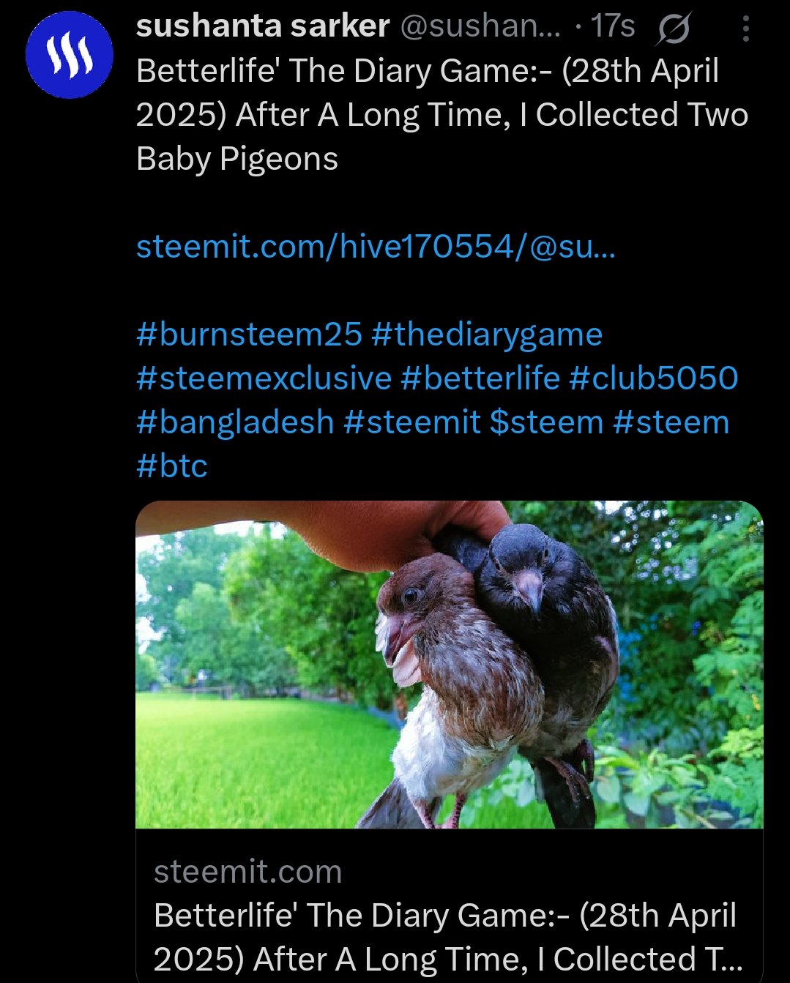The width and height of the screenshot is (790, 983).
Task: Tap the #burnsteem25 hashtag
Action: coord(249,334)
